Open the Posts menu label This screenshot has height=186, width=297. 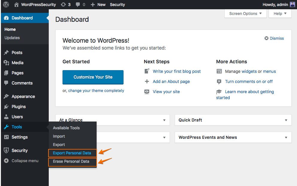17,53
